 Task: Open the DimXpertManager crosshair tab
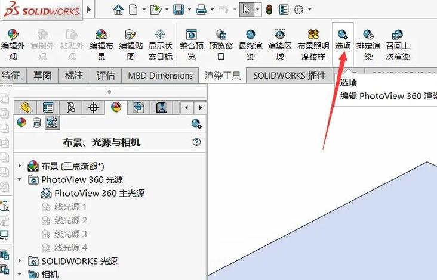pyautogui.click(x=93, y=107)
